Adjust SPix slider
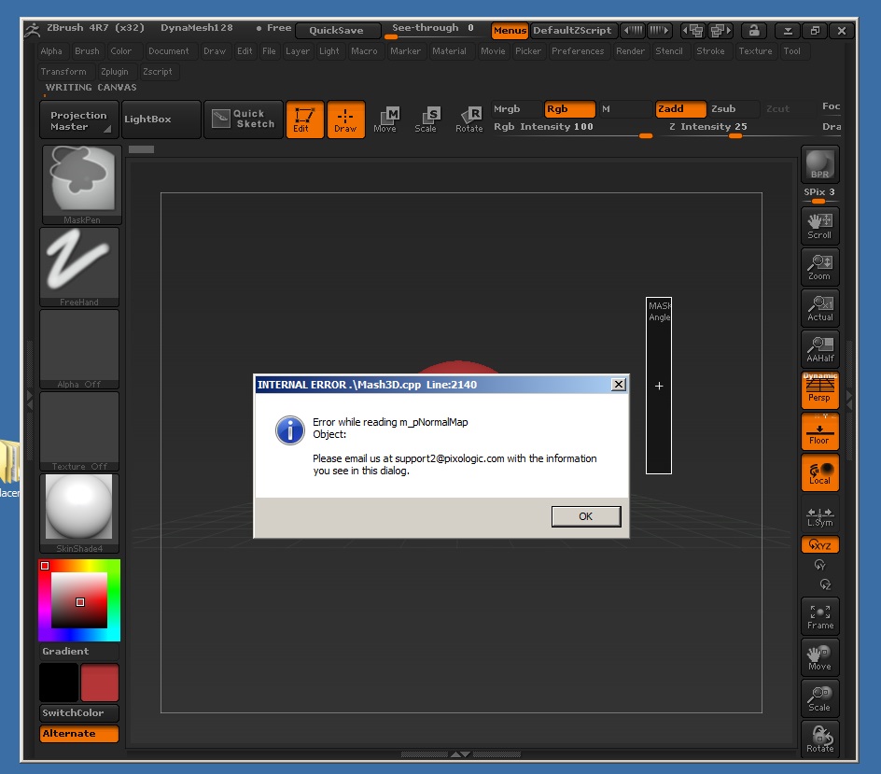 [819, 194]
